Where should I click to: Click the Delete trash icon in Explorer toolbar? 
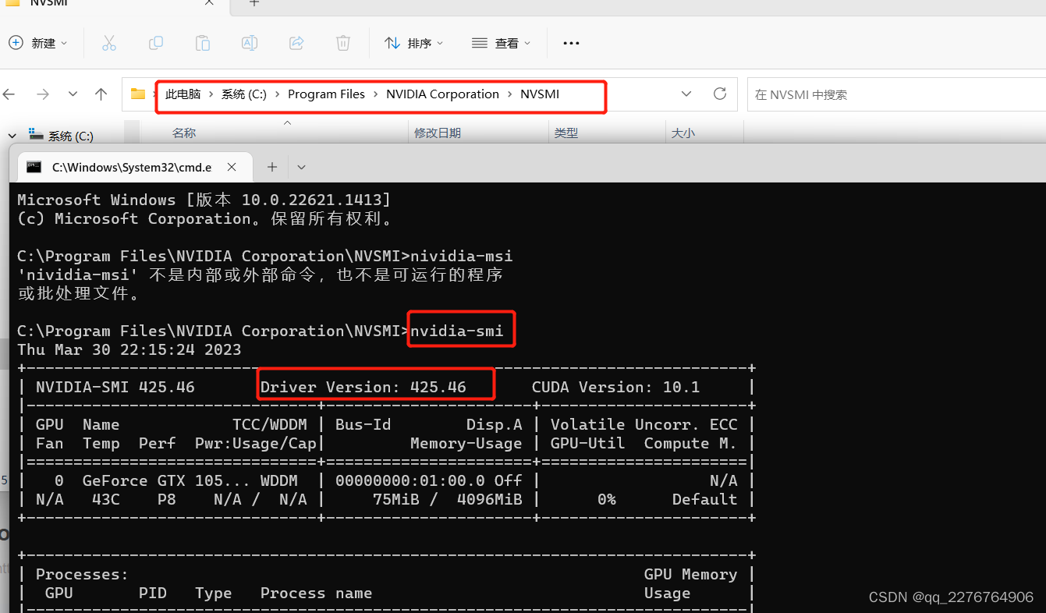point(343,43)
